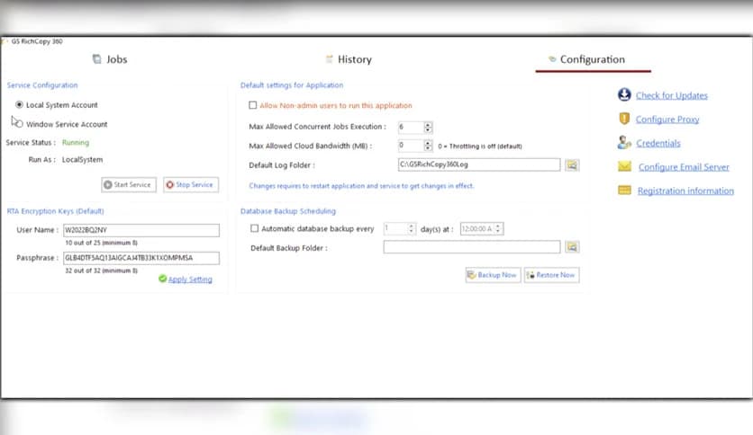Decrease the backup interval days value
This screenshot has height=435, width=753.
(411, 231)
